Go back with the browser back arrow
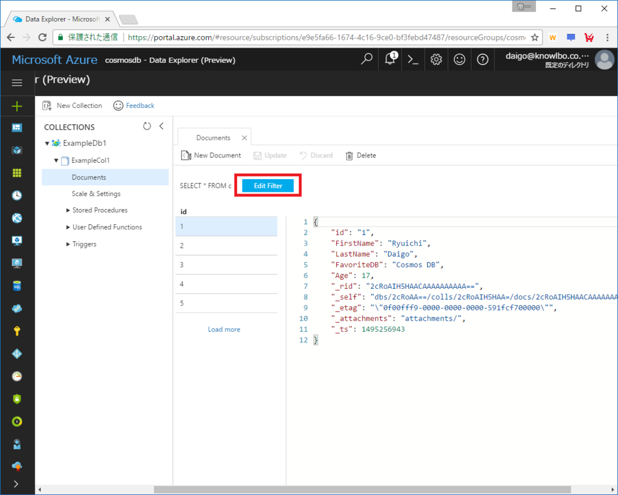 [x=11, y=37]
